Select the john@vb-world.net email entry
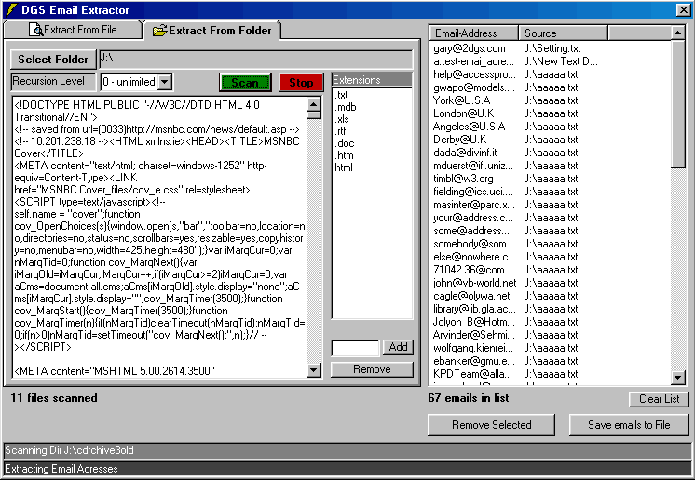Viewport: 695px width, 480px height. (473, 283)
